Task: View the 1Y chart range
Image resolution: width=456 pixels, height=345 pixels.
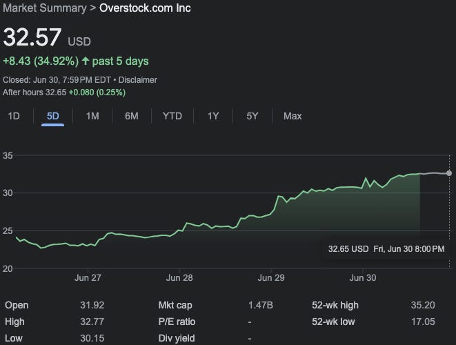Action: point(213,116)
